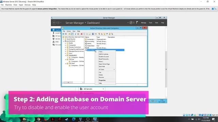Viewport: 218px width, 122px height.
Task: Click the Find objects toolbar icon
Action: [x=110, y=34]
